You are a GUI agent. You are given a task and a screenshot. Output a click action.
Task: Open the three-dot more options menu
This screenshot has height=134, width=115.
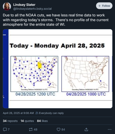click(x=110, y=130)
